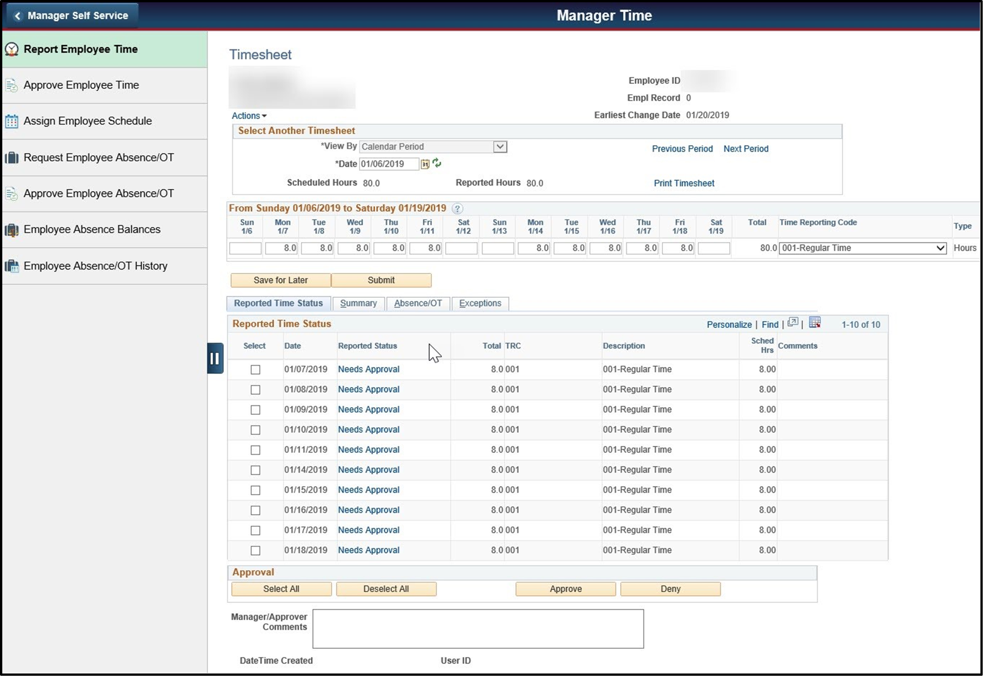Open Assign Employee Schedule calendar icon

click(x=11, y=121)
